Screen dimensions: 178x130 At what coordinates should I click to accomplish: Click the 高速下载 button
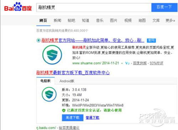coord(73,118)
